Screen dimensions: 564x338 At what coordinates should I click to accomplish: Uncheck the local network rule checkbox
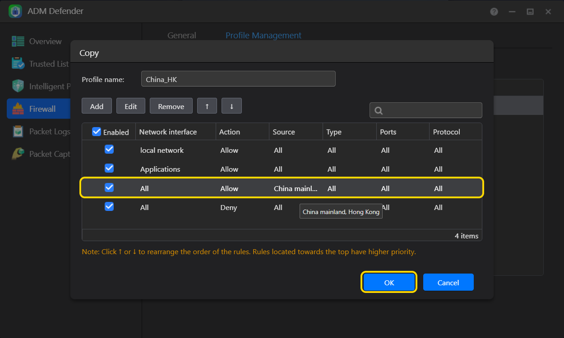tap(109, 149)
